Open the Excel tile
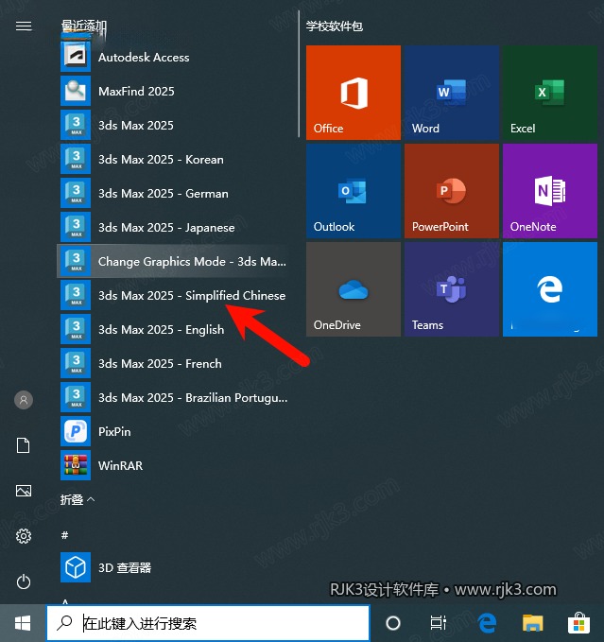Screen dimensions: 604x642 pyautogui.click(x=549, y=93)
